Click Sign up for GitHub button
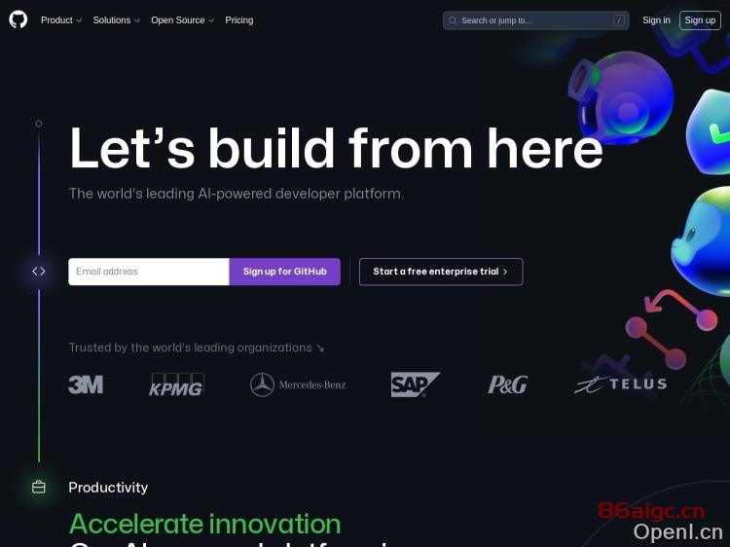 pos(285,272)
